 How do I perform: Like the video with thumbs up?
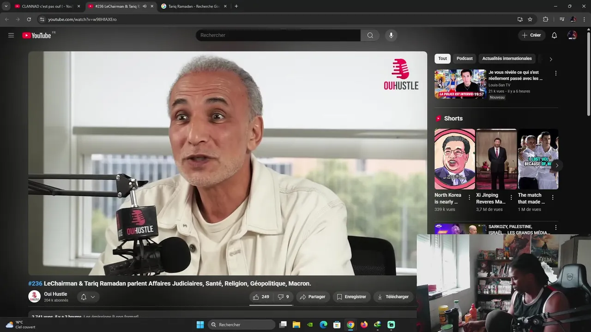point(261,296)
